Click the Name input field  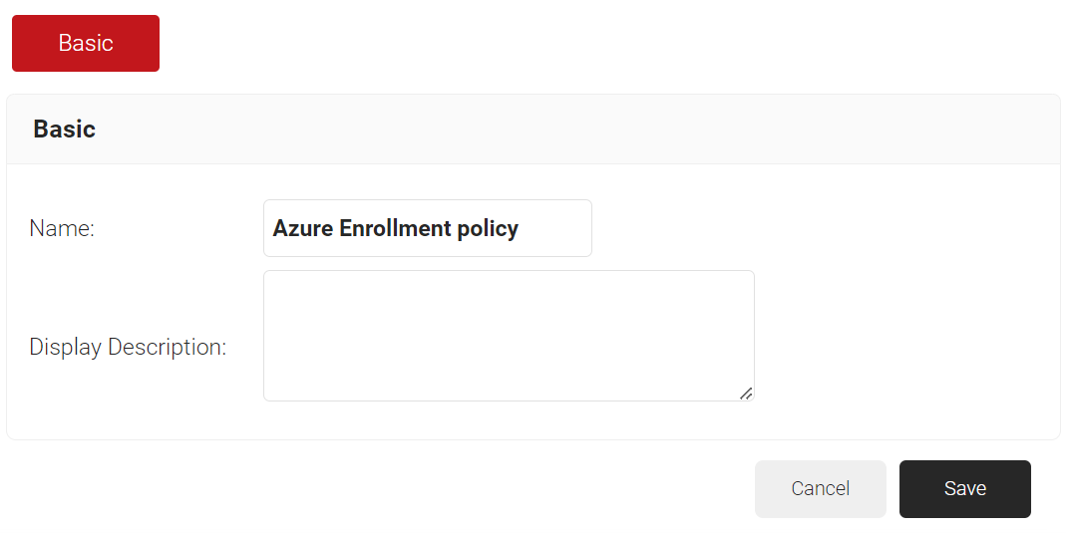[x=427, y=228]
